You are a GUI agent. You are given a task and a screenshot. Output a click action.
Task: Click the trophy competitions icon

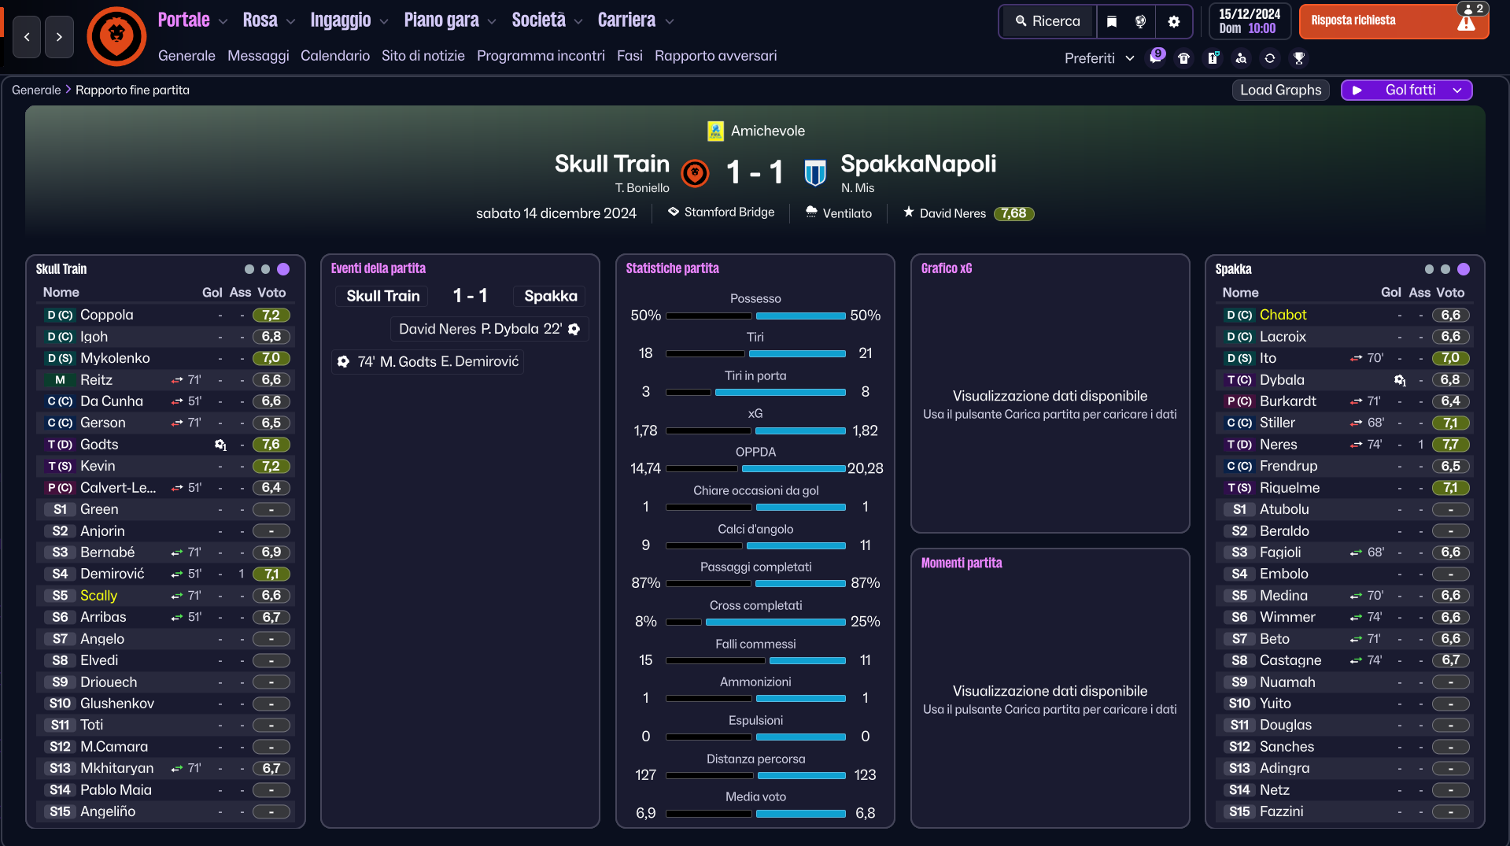click(x=1299, y=58)
